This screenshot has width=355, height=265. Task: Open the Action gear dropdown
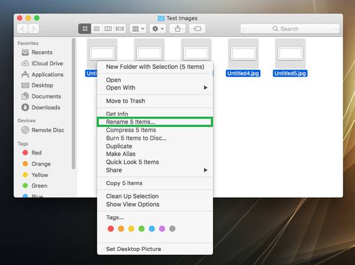[x=157, y=28]
